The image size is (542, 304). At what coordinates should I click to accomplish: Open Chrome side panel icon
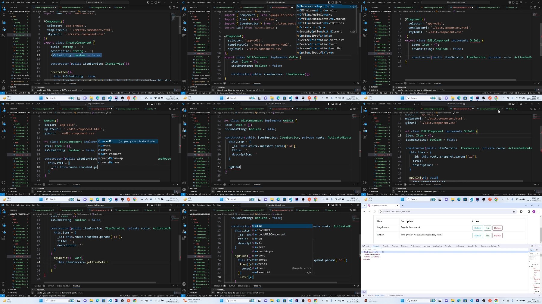528,211
